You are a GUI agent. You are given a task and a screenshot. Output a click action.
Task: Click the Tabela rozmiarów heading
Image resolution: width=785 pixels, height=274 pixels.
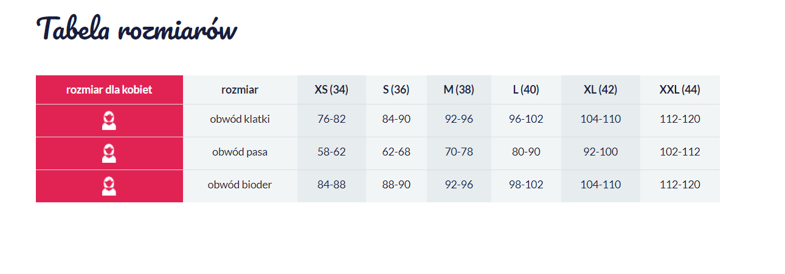tap(137, 29)
